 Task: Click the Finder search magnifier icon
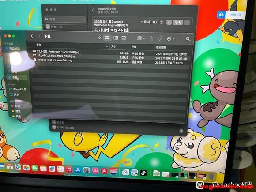188,39
